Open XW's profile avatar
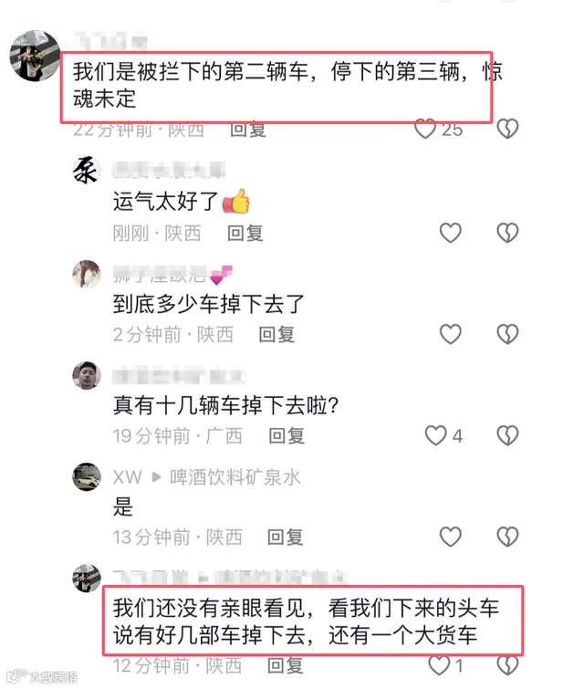Viewport: 584px width, 689px height. [x=87, y=476]
